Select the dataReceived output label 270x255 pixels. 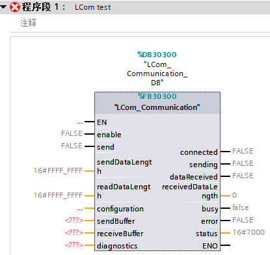point(194,177)
